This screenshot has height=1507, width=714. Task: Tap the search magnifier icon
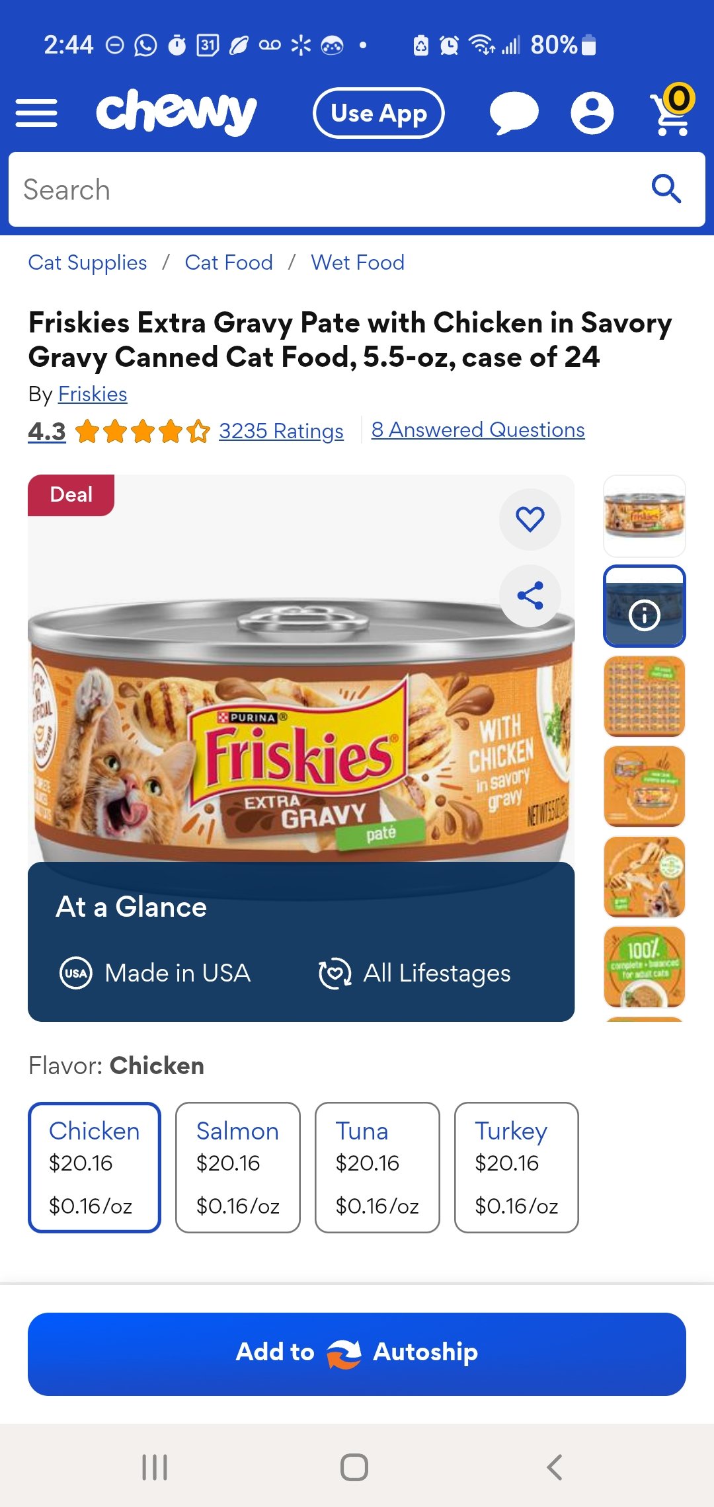click(666, 190)
